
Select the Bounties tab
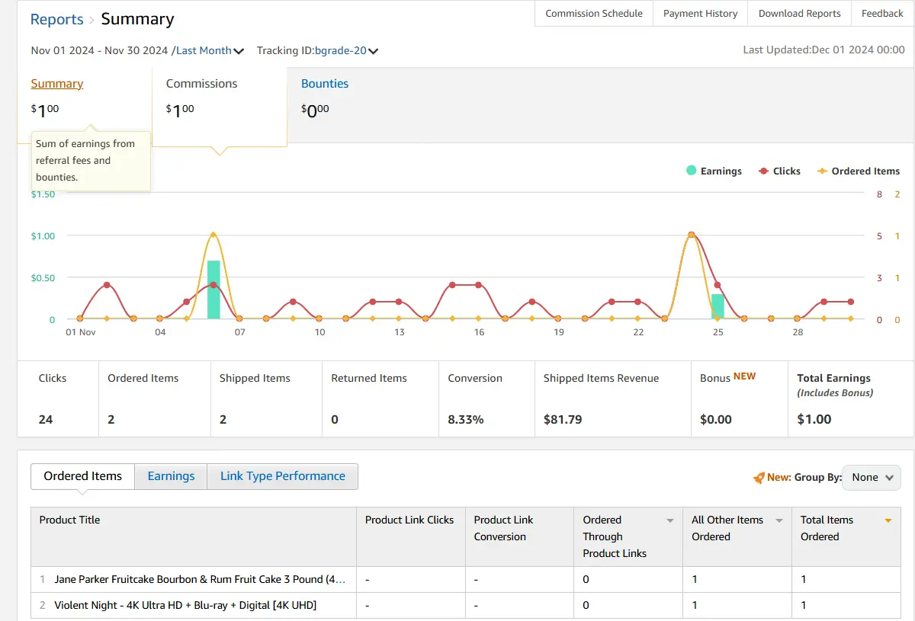(325, 84)
